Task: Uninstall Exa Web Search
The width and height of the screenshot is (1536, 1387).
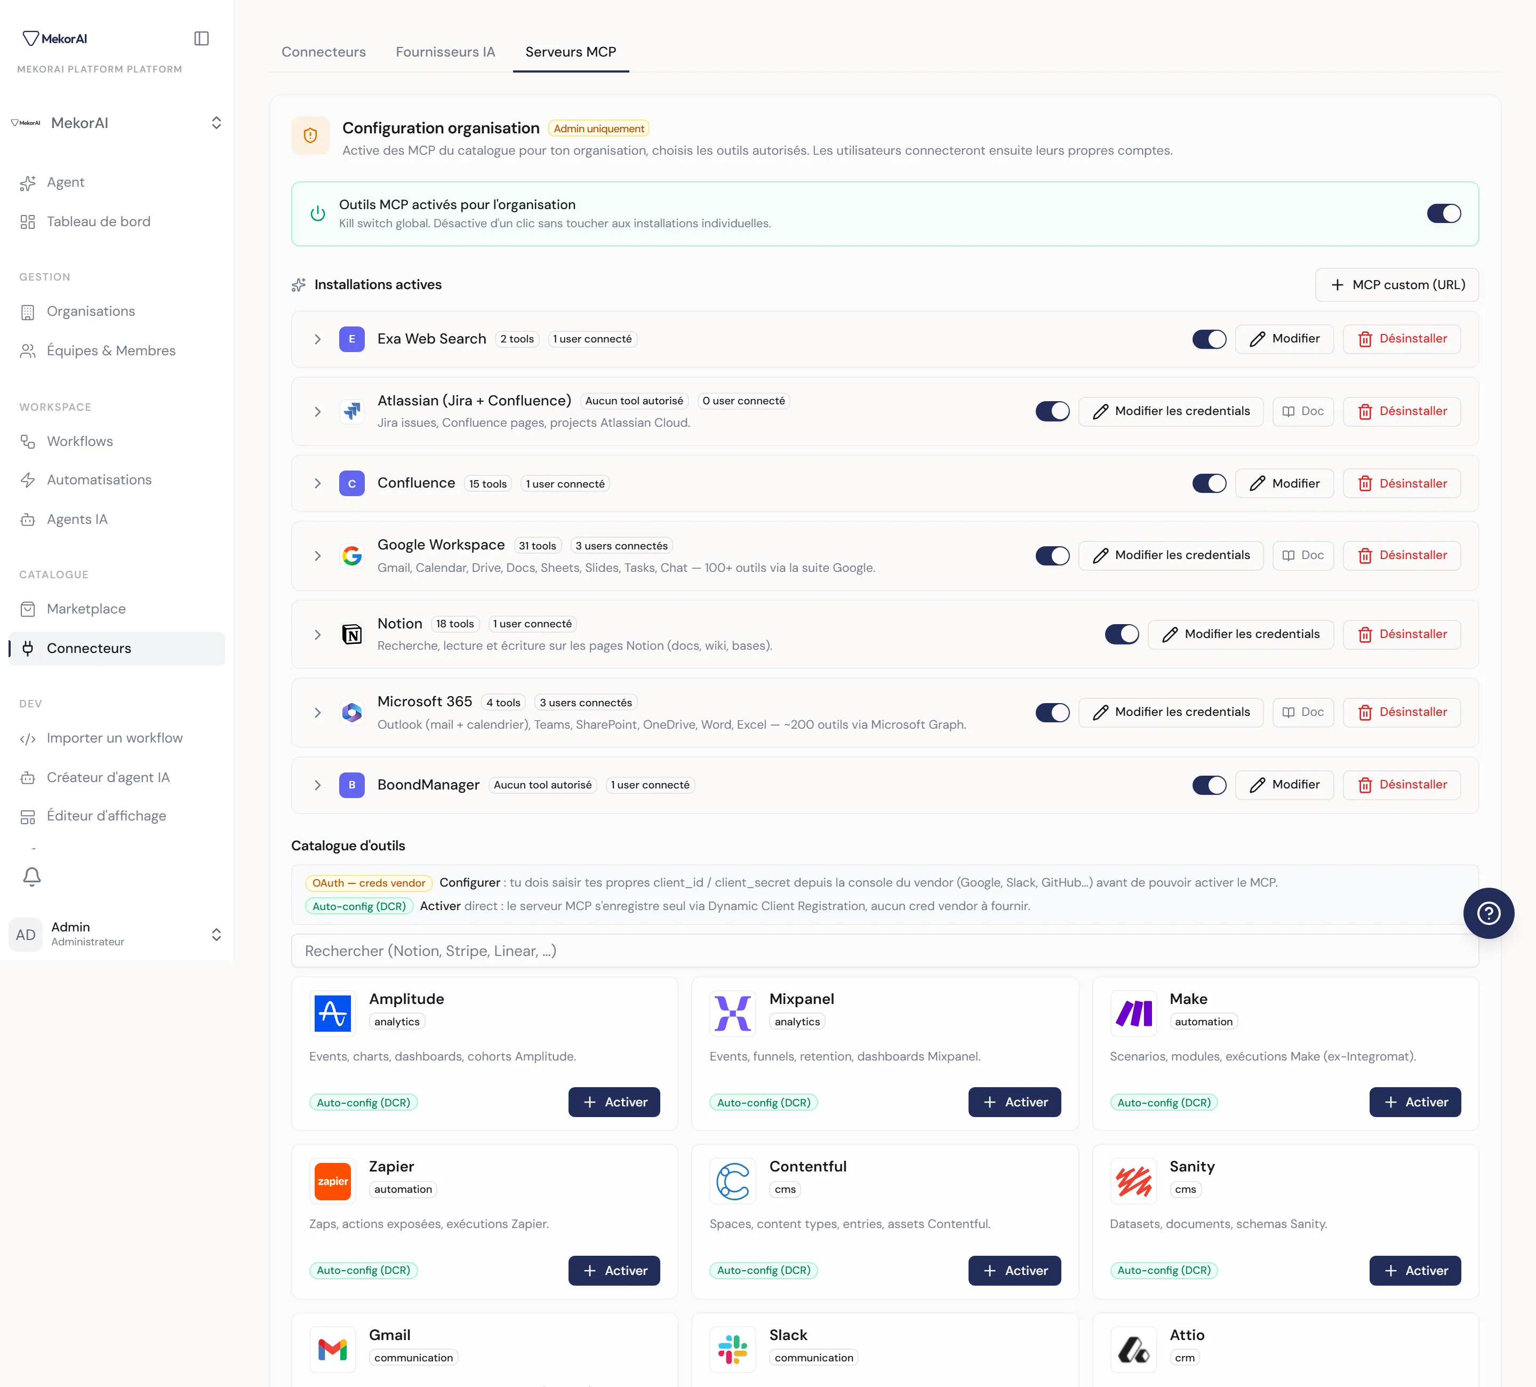Action: tap(1401, 339)
